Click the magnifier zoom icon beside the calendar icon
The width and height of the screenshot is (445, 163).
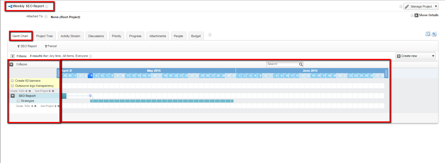coord(434,34)
